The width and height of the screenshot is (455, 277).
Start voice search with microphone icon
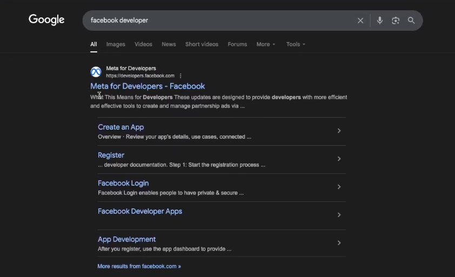coord(380,21)
